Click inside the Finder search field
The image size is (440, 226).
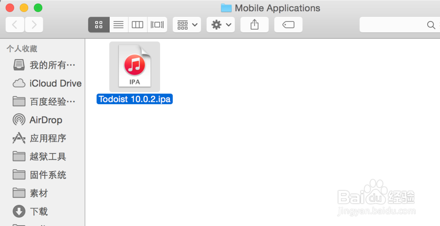click(x=400, y=25)
